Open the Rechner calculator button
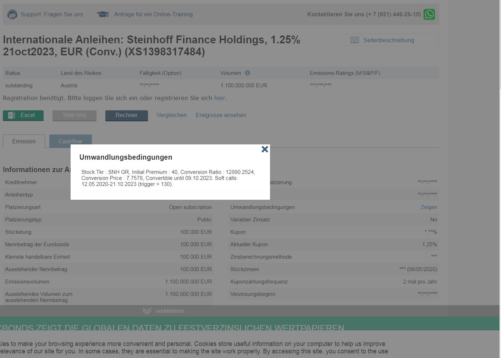Image resolution: width=501 pixels, height=358 pixels. click(126, 115)
